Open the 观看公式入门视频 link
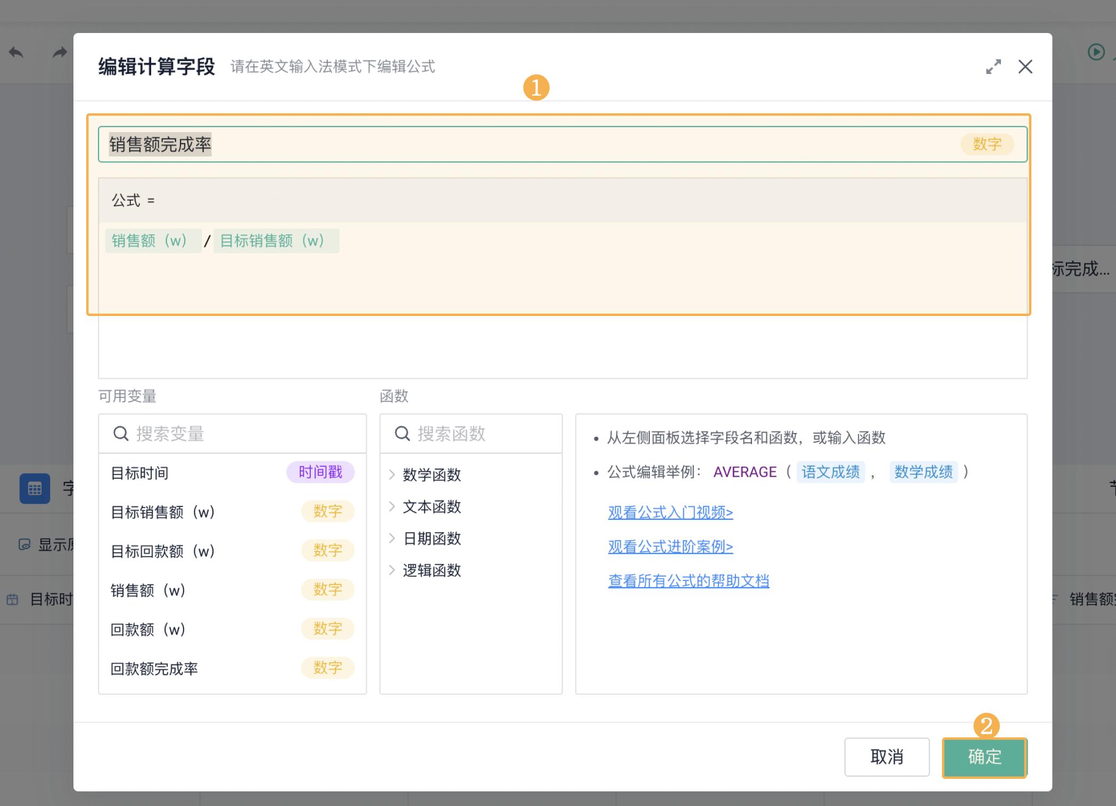Viewport: 1116px width, 806px height. [x=670, y=512]
